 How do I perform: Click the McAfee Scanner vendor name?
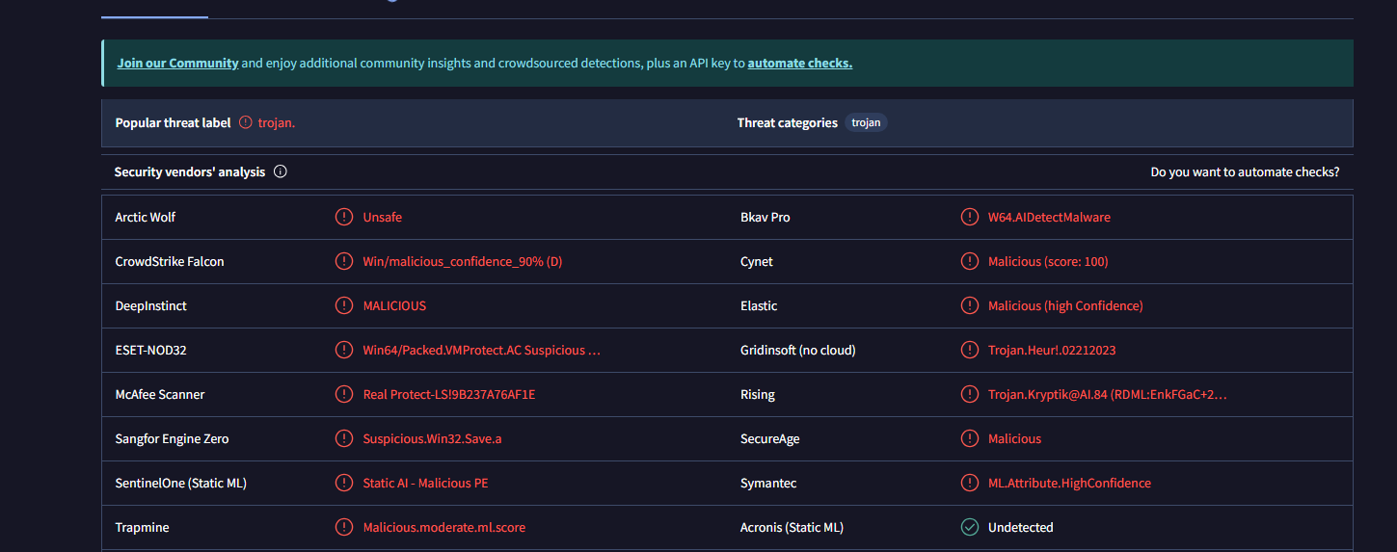[x=160, y=394]
